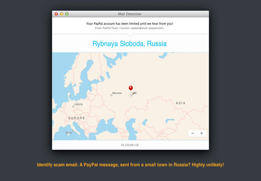Click the Leipzig city marker
This screenshot has height=181, width=261.
(73, 107)
